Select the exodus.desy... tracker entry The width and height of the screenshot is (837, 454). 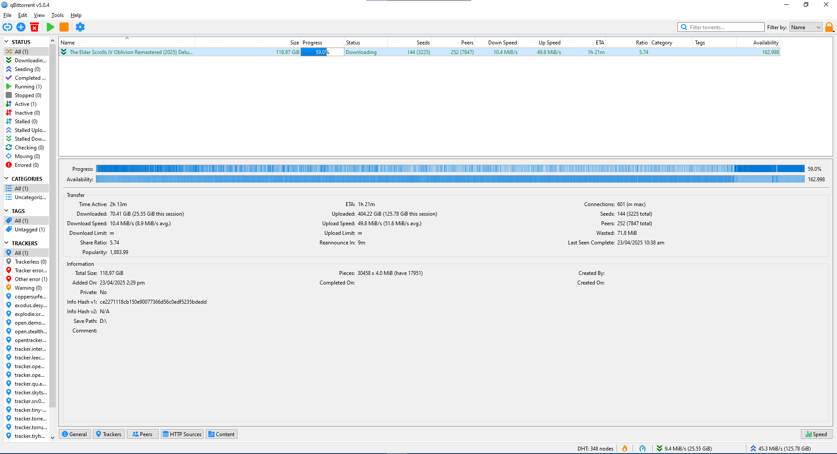(26, 305)
